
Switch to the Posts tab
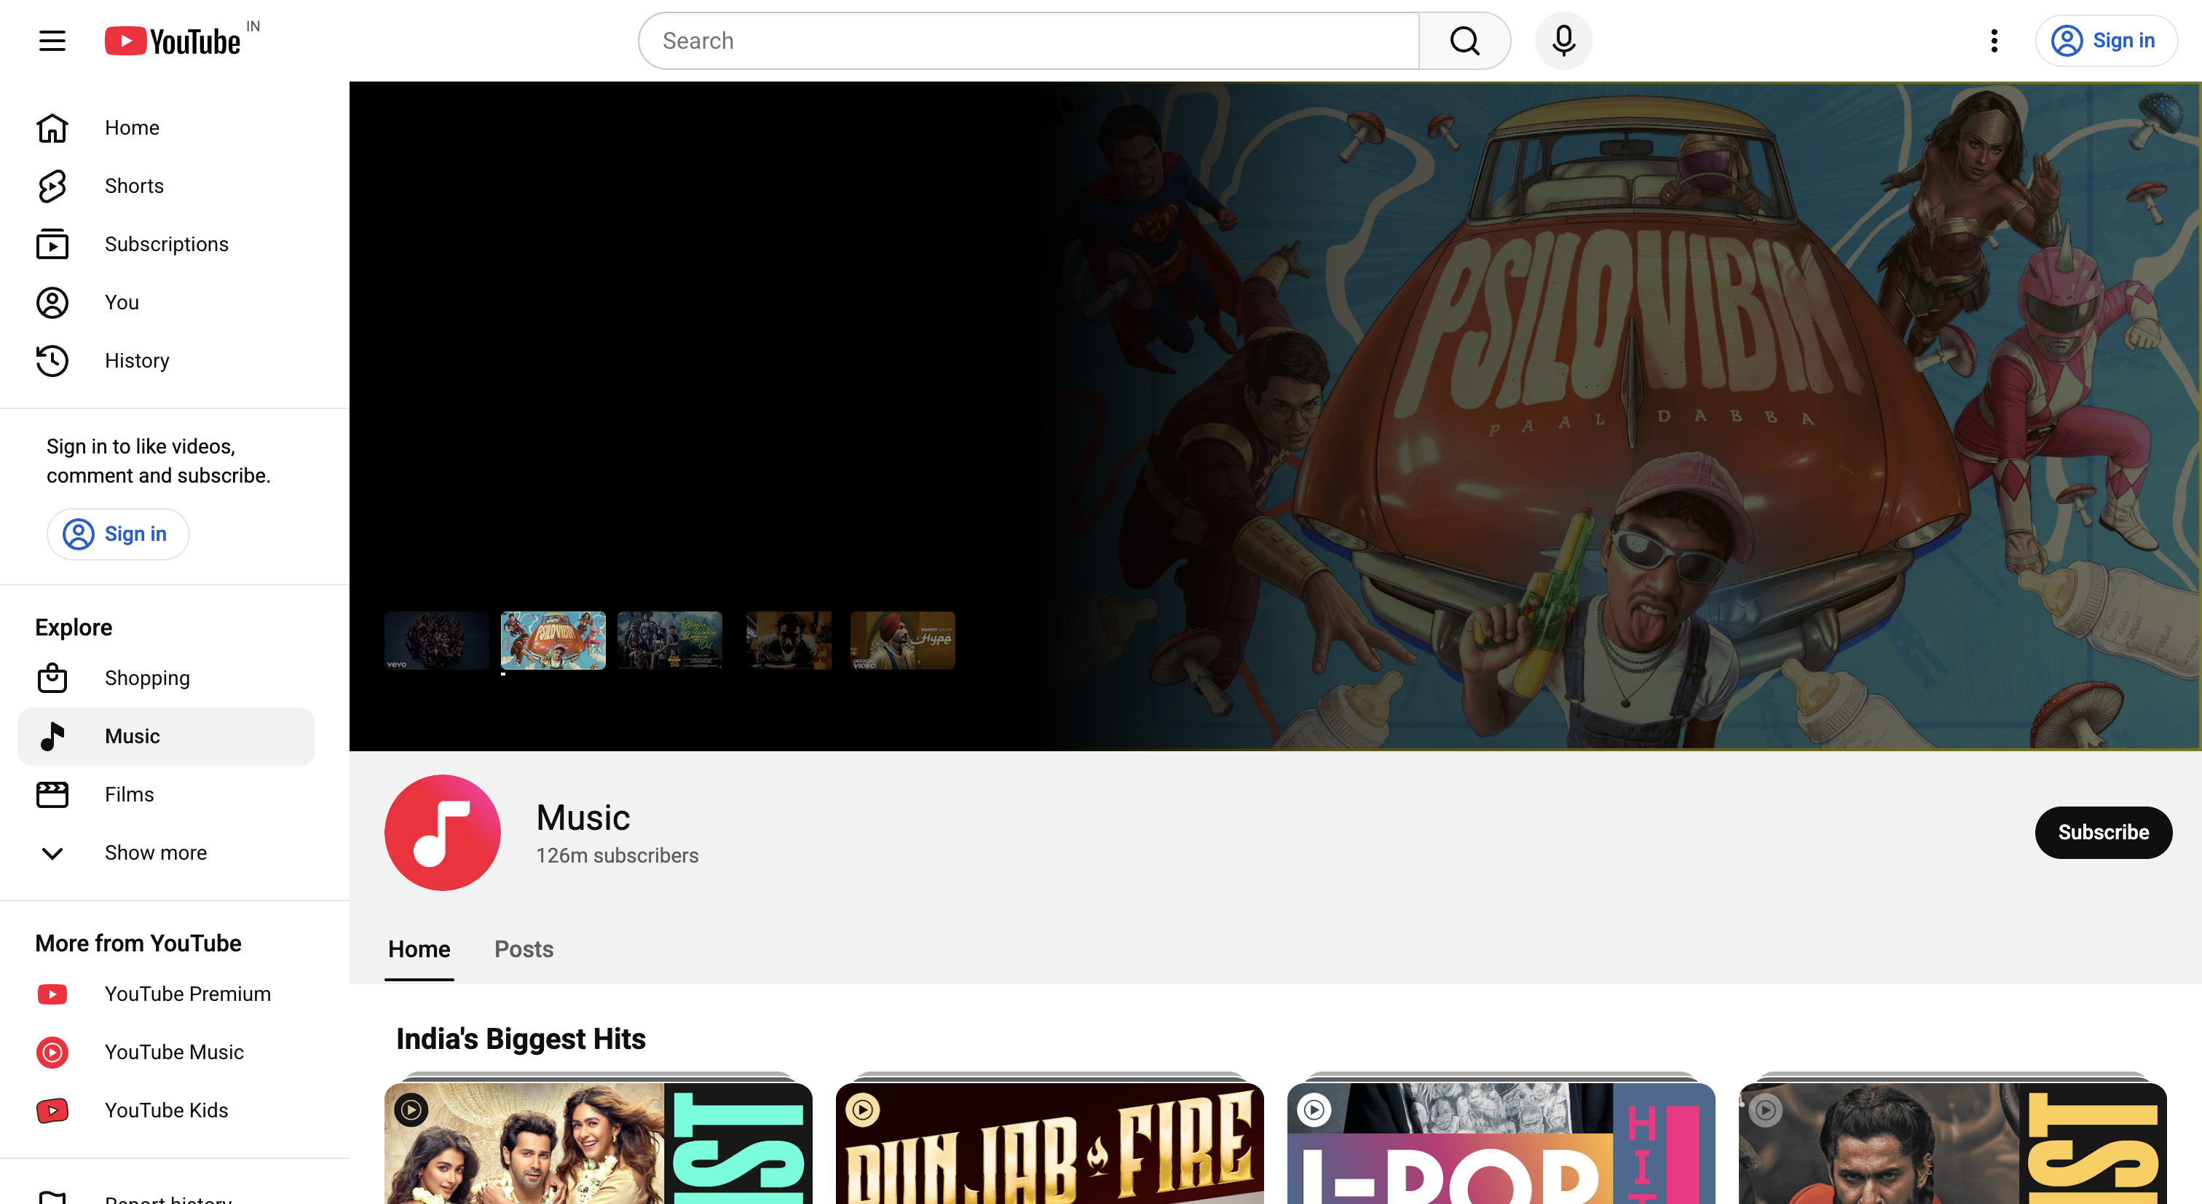point(524,948)
